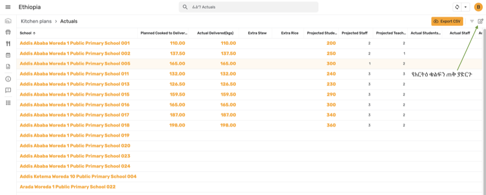This screenshot has width=486, height=195.
Task: Open Addis Ababa Woreda 1 School 001
Action: click(x=75, y=43)
